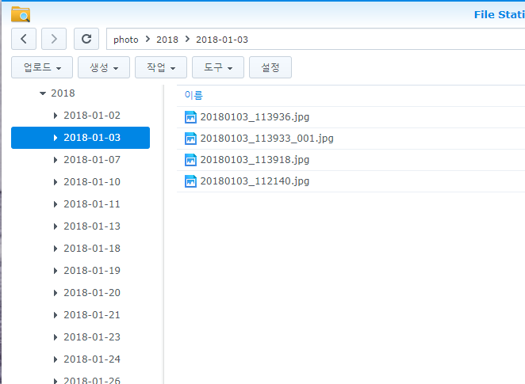
Task: Expand the 2018-01-23 folder arrow
Action: 56,337
